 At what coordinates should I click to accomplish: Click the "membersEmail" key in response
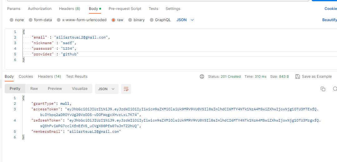point(47,132)
